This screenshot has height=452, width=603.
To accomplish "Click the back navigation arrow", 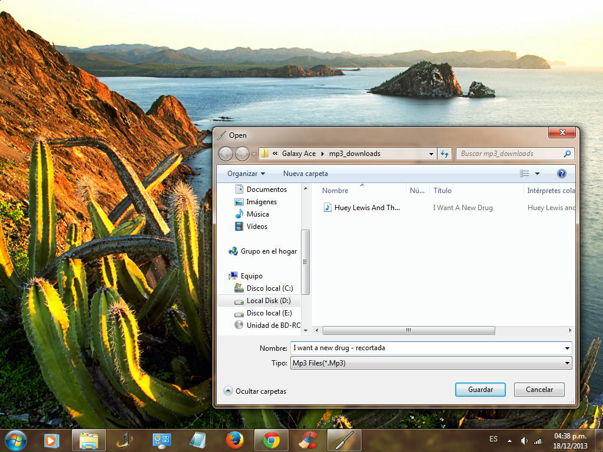I will (226, 154).
